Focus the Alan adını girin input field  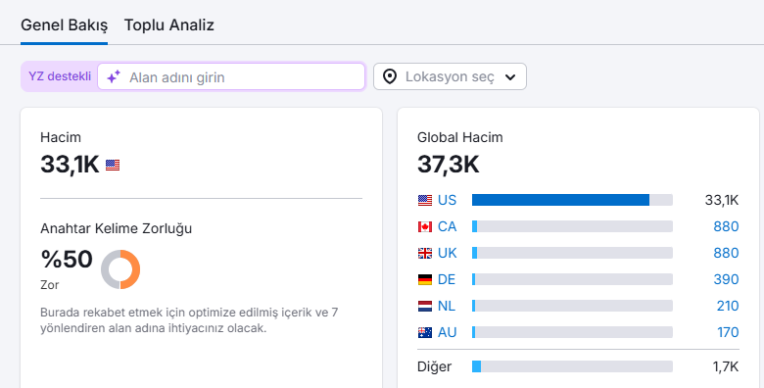point(231,76)
